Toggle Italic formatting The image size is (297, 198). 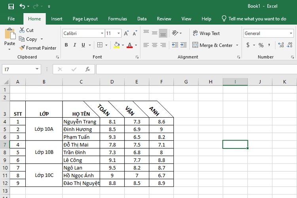coord(74,45)
